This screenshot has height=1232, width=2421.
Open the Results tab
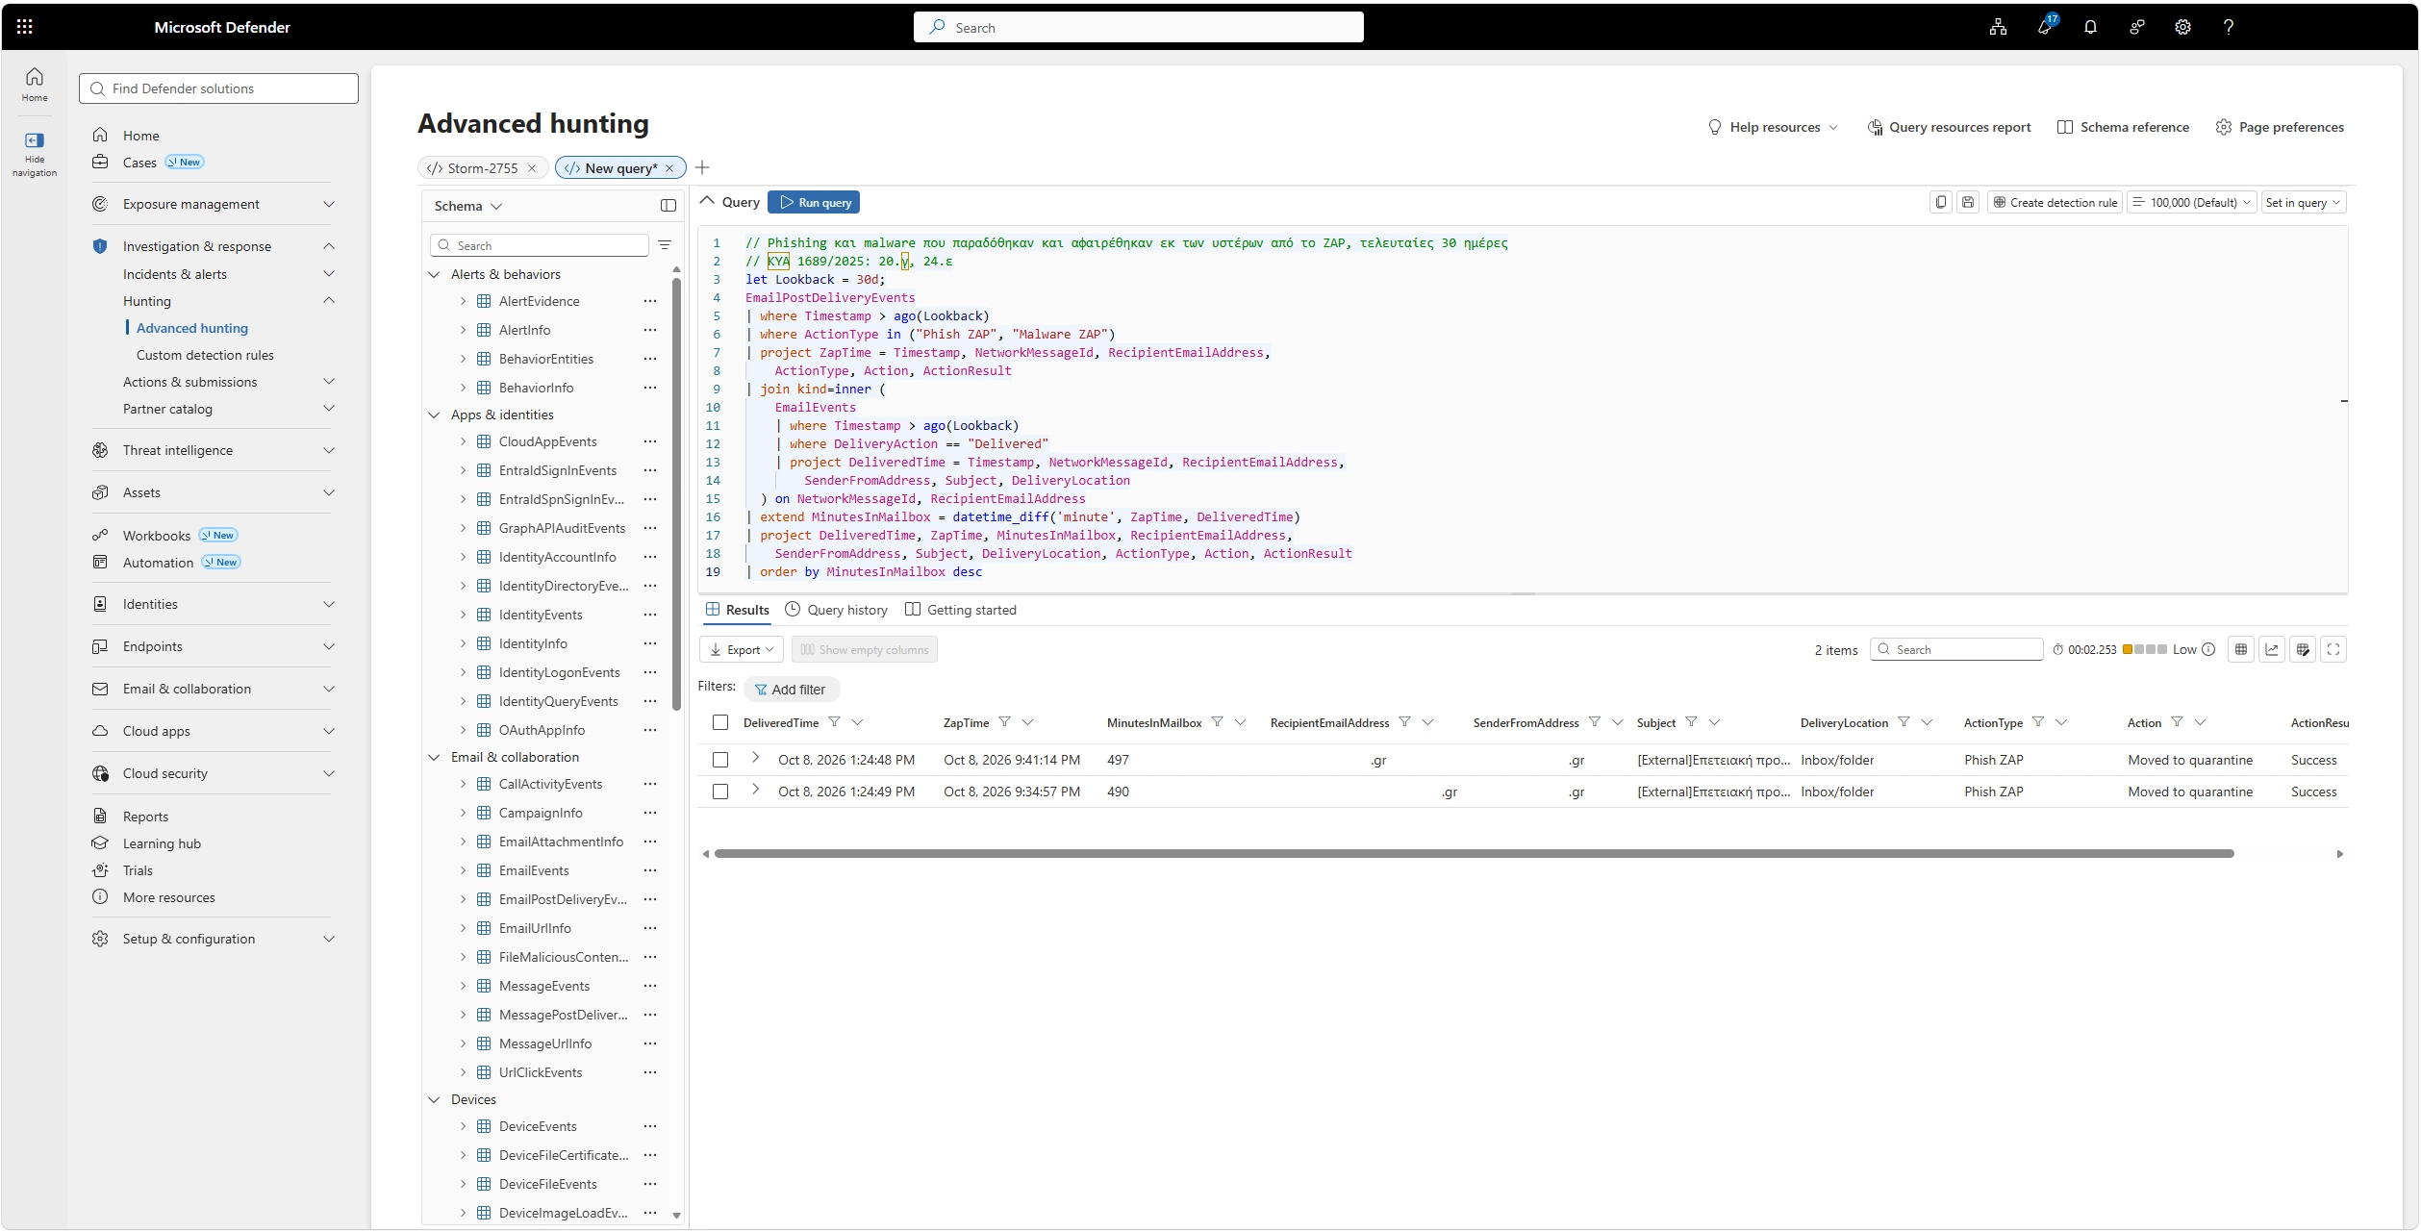click(737, 610)
